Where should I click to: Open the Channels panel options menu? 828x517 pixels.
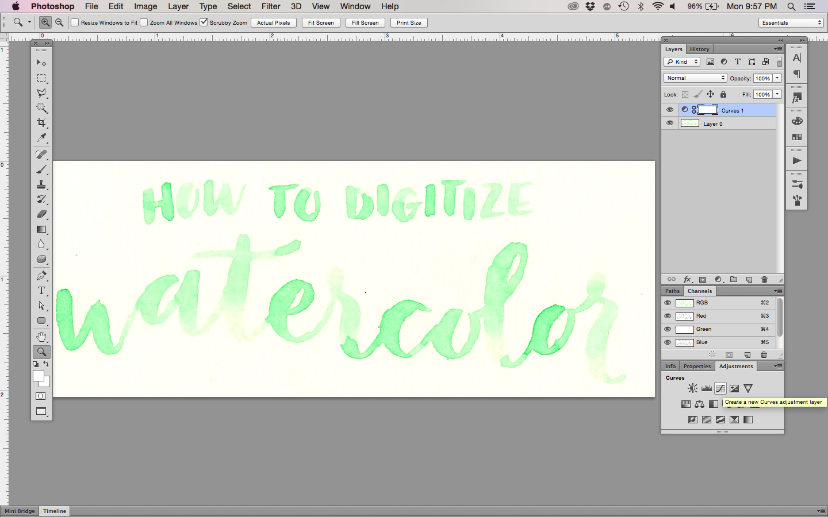[778, 291]
